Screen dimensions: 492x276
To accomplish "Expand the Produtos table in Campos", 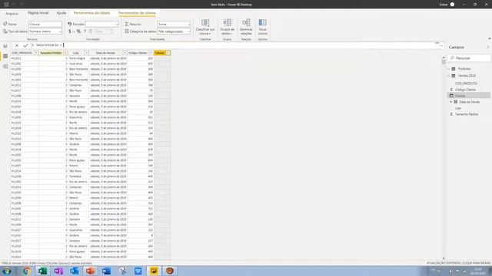I will click(x=449, y=68).
